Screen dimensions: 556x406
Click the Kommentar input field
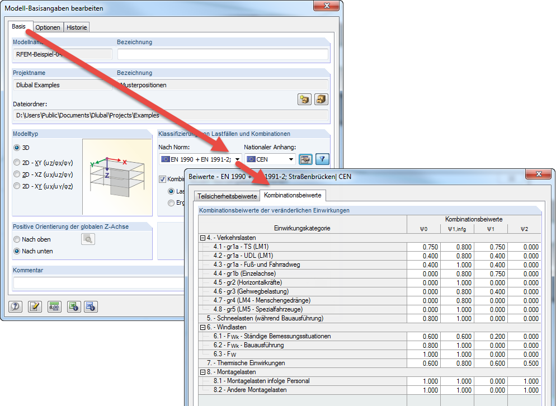[x=100, y=282]
